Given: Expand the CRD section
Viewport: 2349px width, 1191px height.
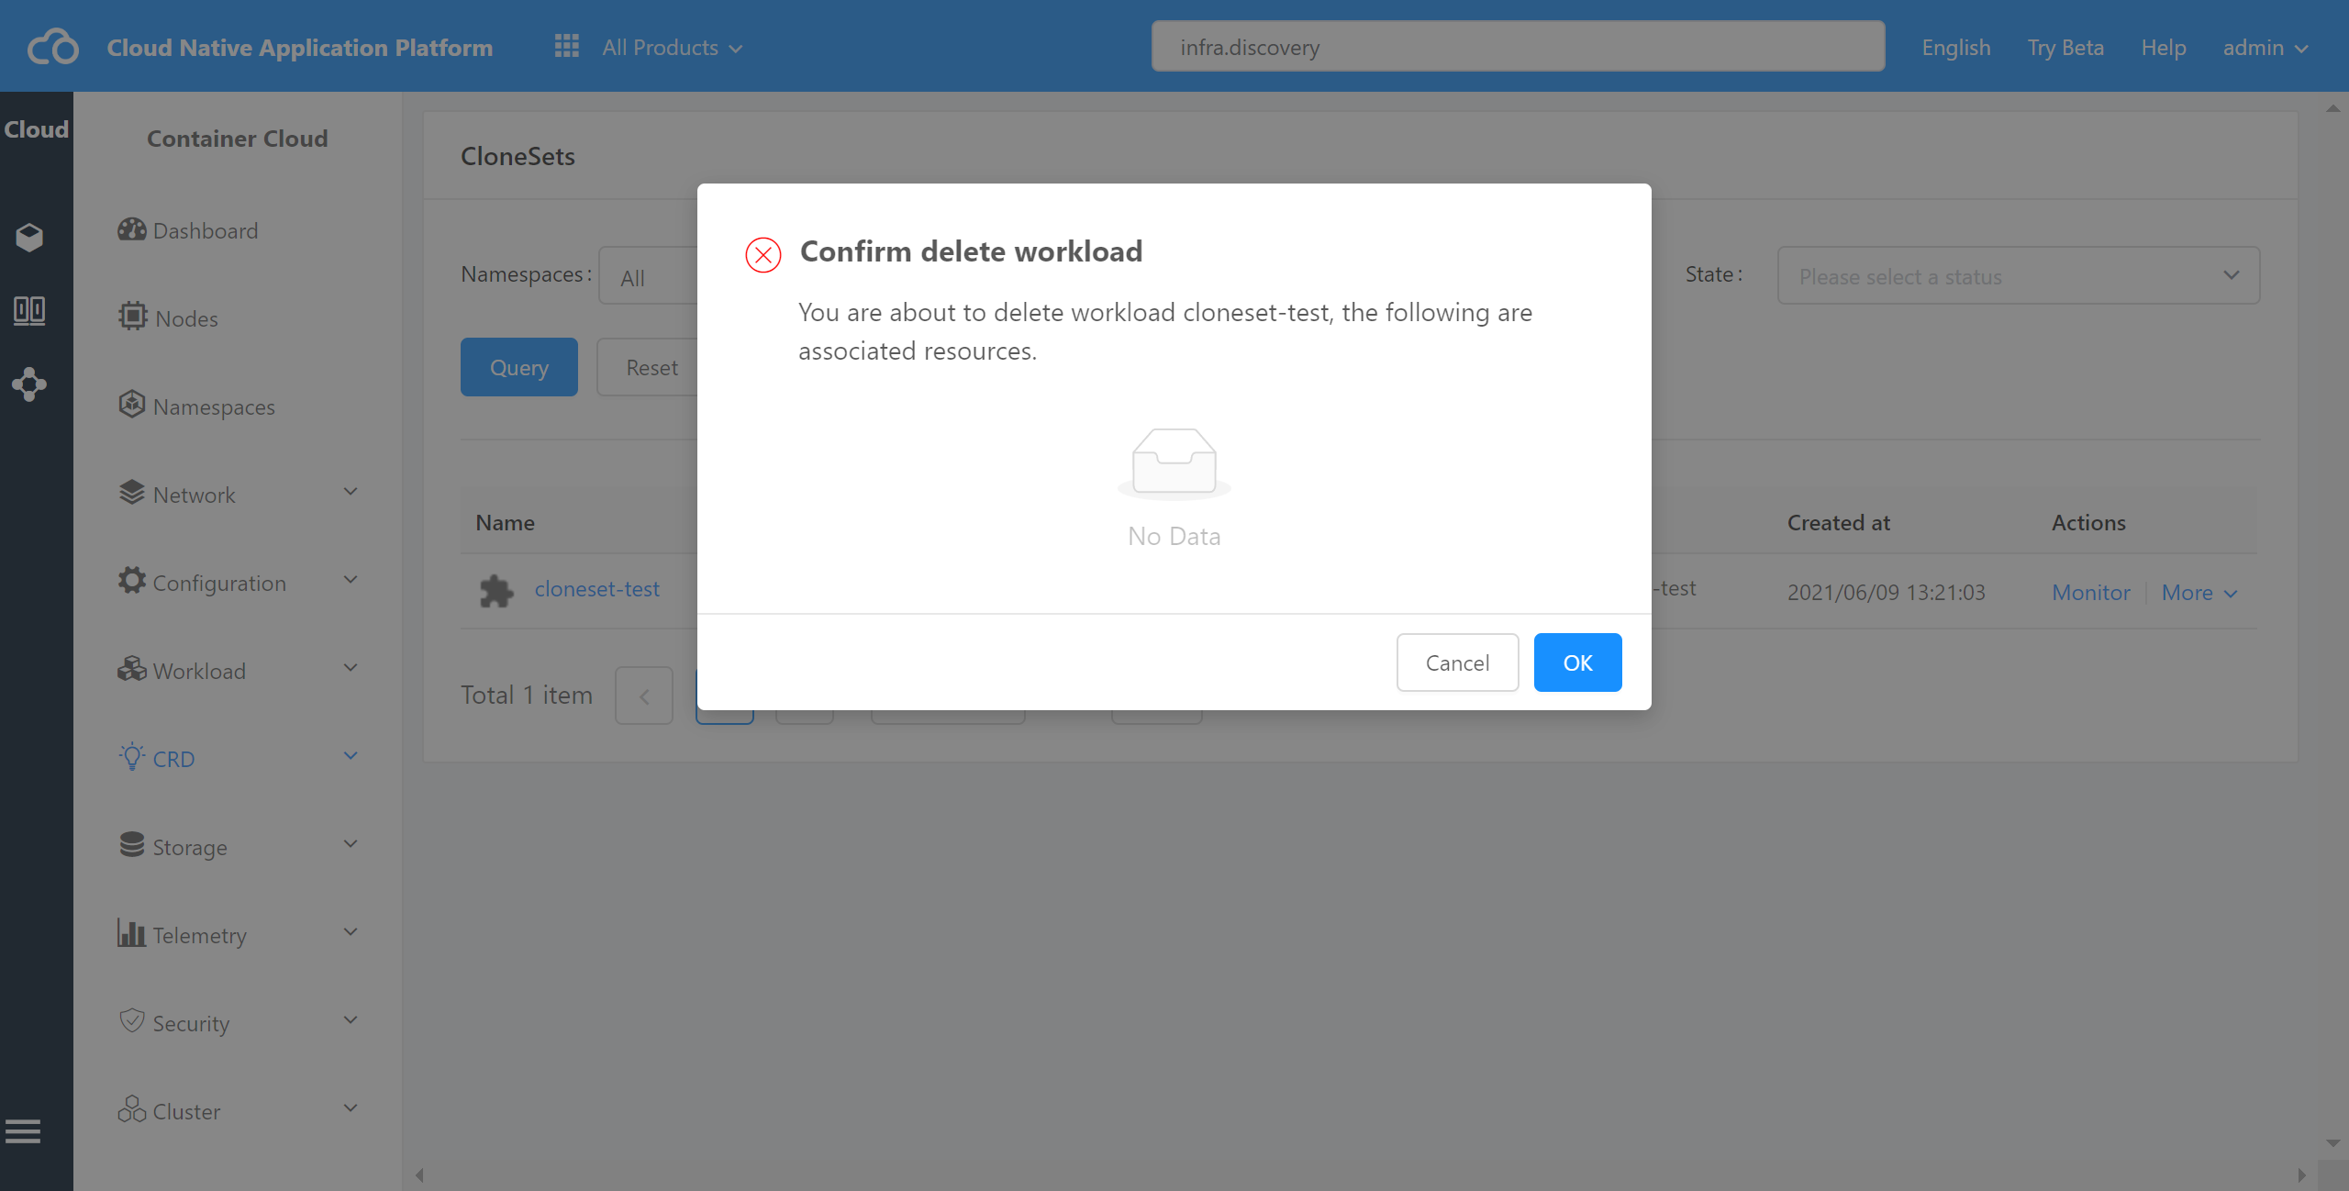Looking at the screenshot, I should tap(238, 759).
